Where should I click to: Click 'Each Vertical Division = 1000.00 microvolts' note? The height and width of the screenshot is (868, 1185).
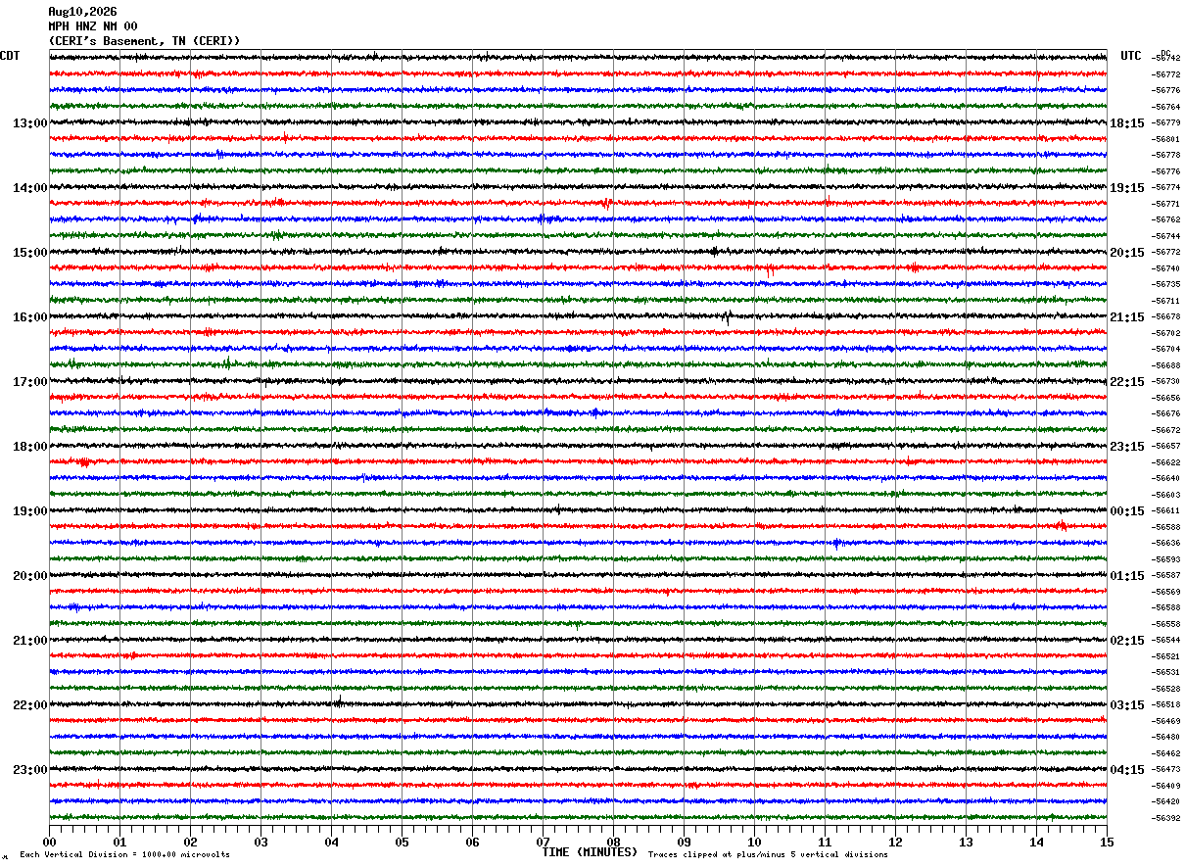(124, 855)
